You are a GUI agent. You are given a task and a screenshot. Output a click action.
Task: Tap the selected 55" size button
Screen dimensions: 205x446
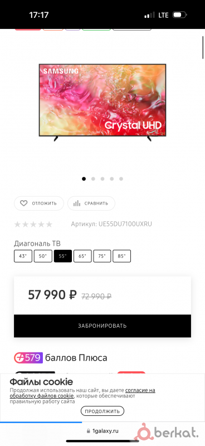coord(63,256)
